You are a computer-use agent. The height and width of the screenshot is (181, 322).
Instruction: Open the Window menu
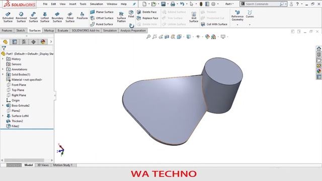click(112, 4)
